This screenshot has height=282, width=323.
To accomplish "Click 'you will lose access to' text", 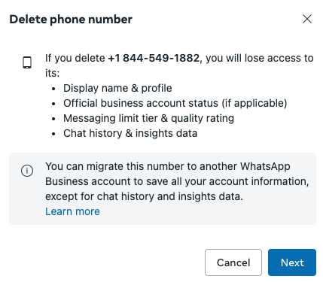I will point(260,58).
